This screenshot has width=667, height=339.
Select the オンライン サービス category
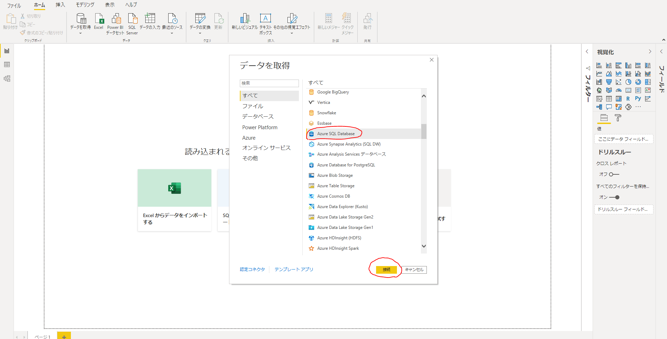pos(269,148)
